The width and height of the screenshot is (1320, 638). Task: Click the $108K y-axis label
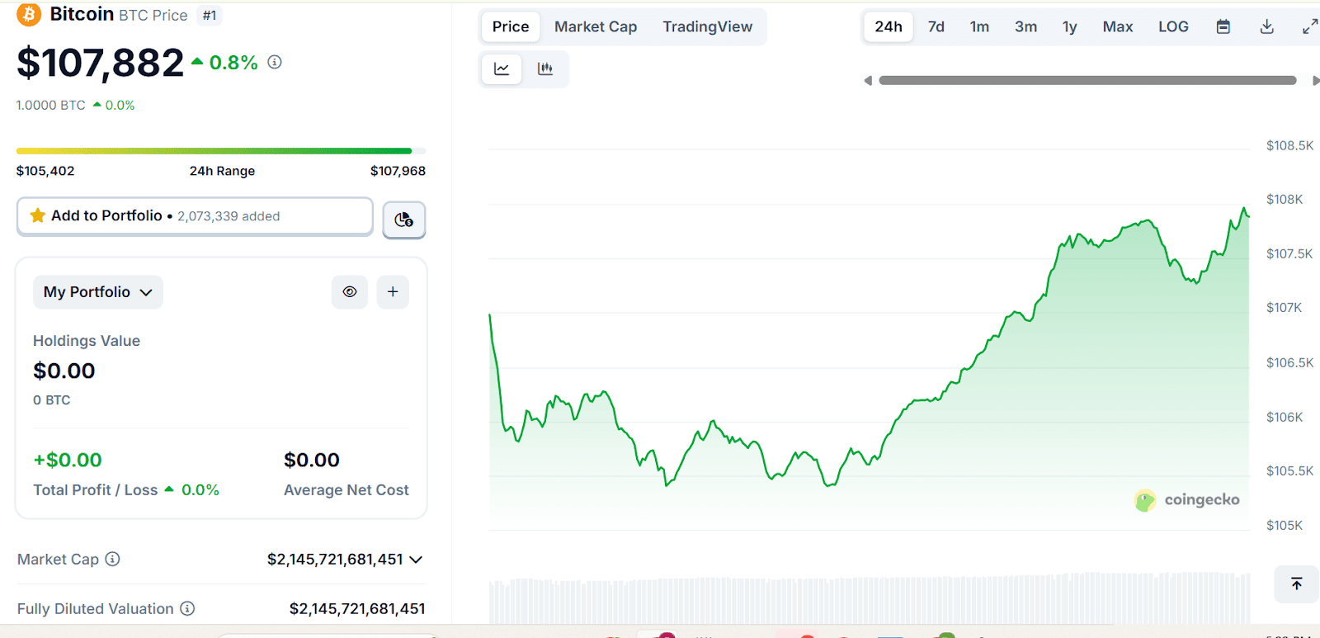[1285, 199]
